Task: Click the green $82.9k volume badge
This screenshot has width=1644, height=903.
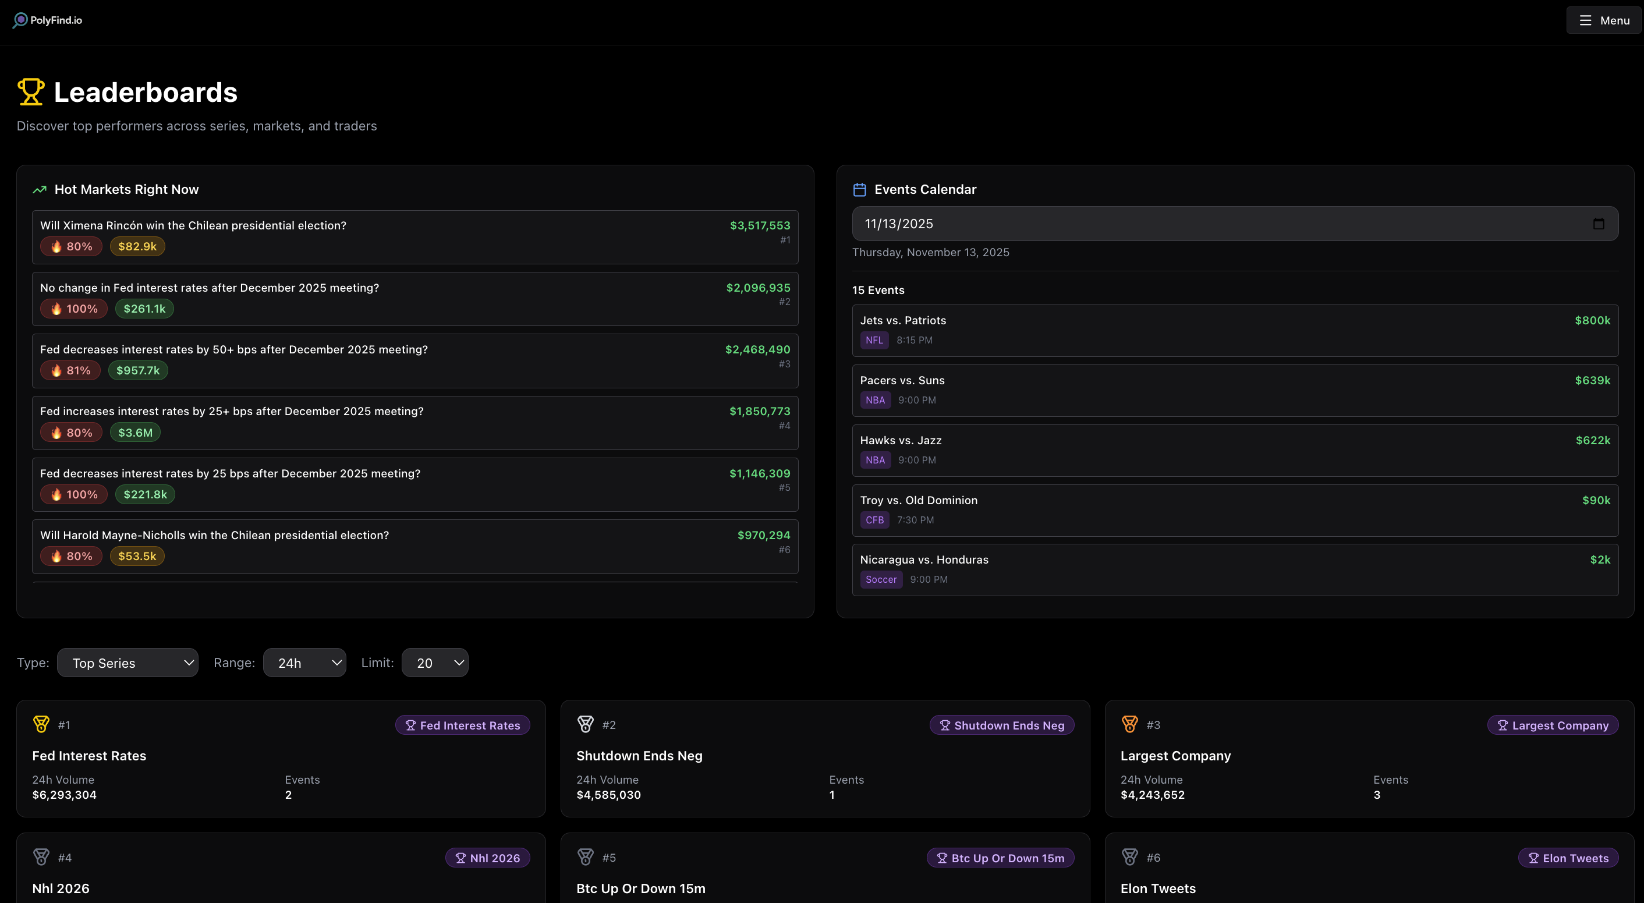Action: tap(137, 246)
